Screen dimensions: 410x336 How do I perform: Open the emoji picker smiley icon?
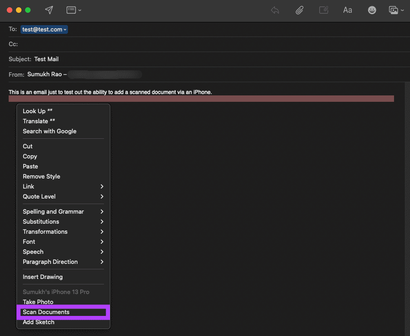click(372, 10)
